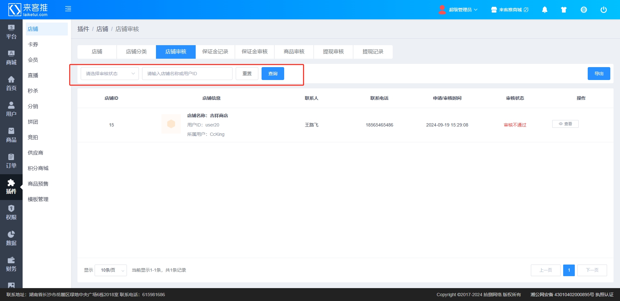The width and height of the screenshot is (620, 301).
Task: Open the globe language icon
Action: [x=584, y=10]
